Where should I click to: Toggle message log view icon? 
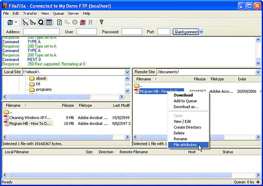[x=49, y=22]
